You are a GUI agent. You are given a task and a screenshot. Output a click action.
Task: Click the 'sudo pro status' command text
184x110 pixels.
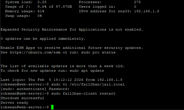click(98, 52)
